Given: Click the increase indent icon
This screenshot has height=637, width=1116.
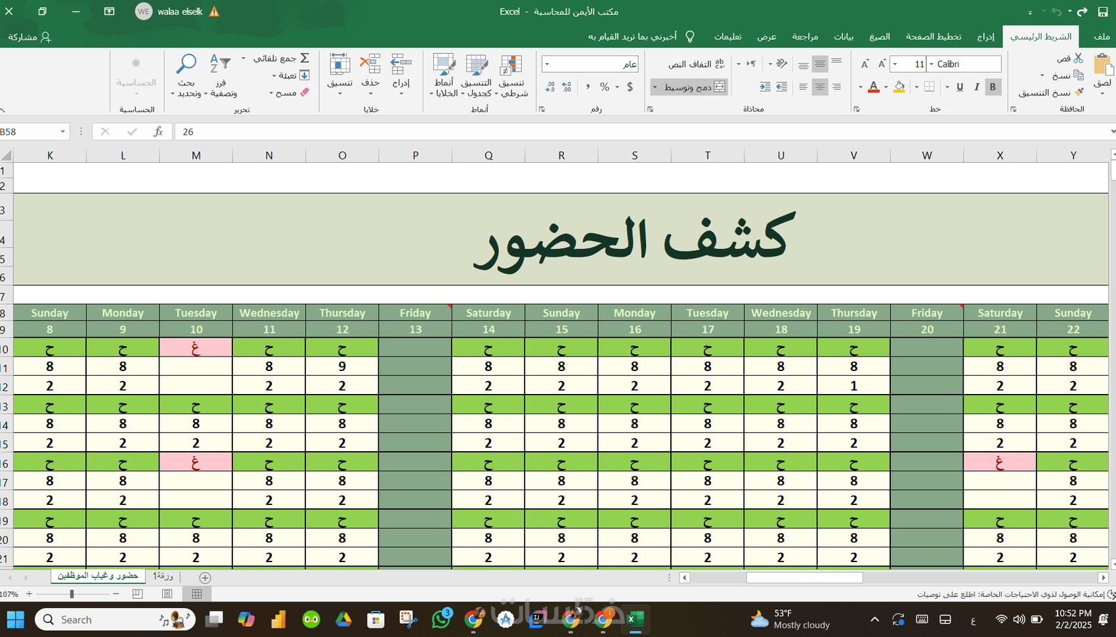Looking at the screenshot, I should click(765, 87).
